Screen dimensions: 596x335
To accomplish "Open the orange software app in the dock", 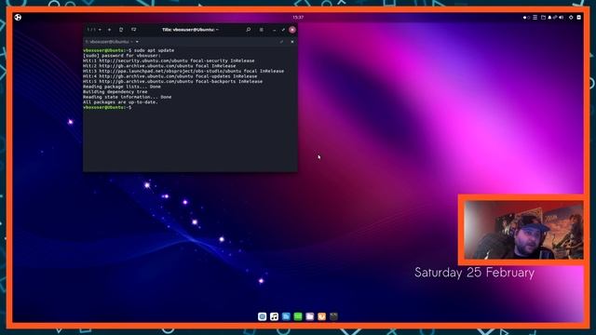I will point(322,316).
